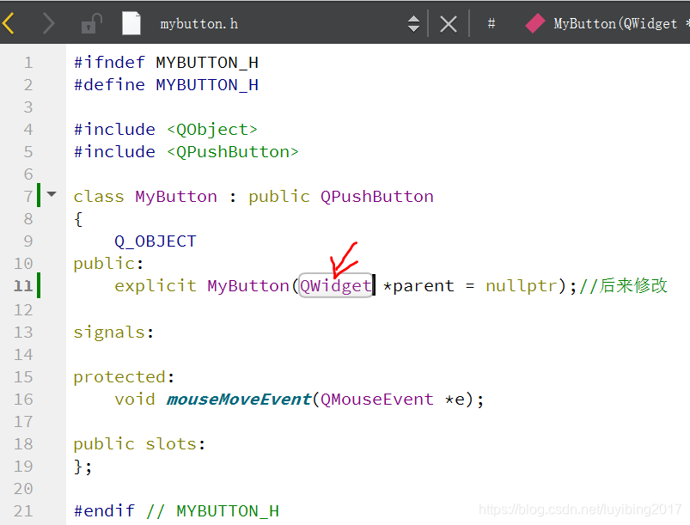Click the up-down arrows of the file selector
The width and height of the screenshot is (690, 525).
coord(413,24)
